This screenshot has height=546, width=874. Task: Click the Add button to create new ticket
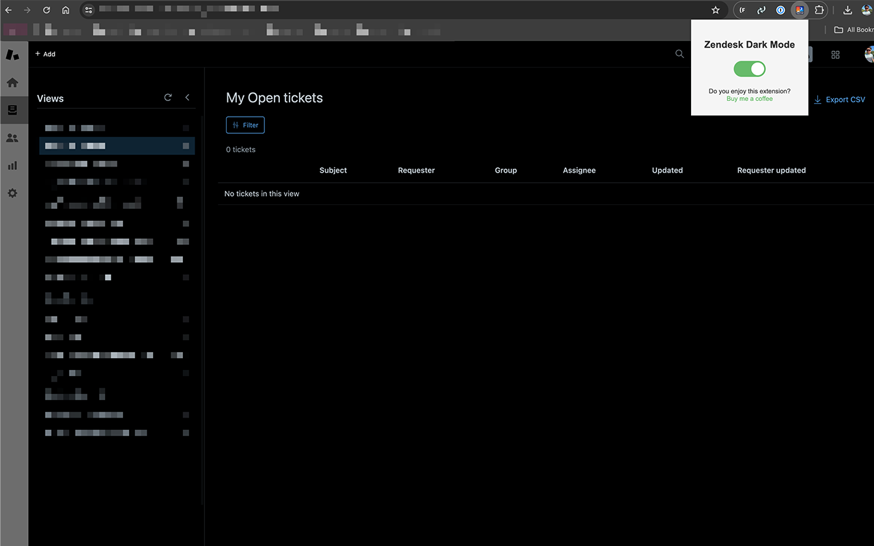point(45,54)
